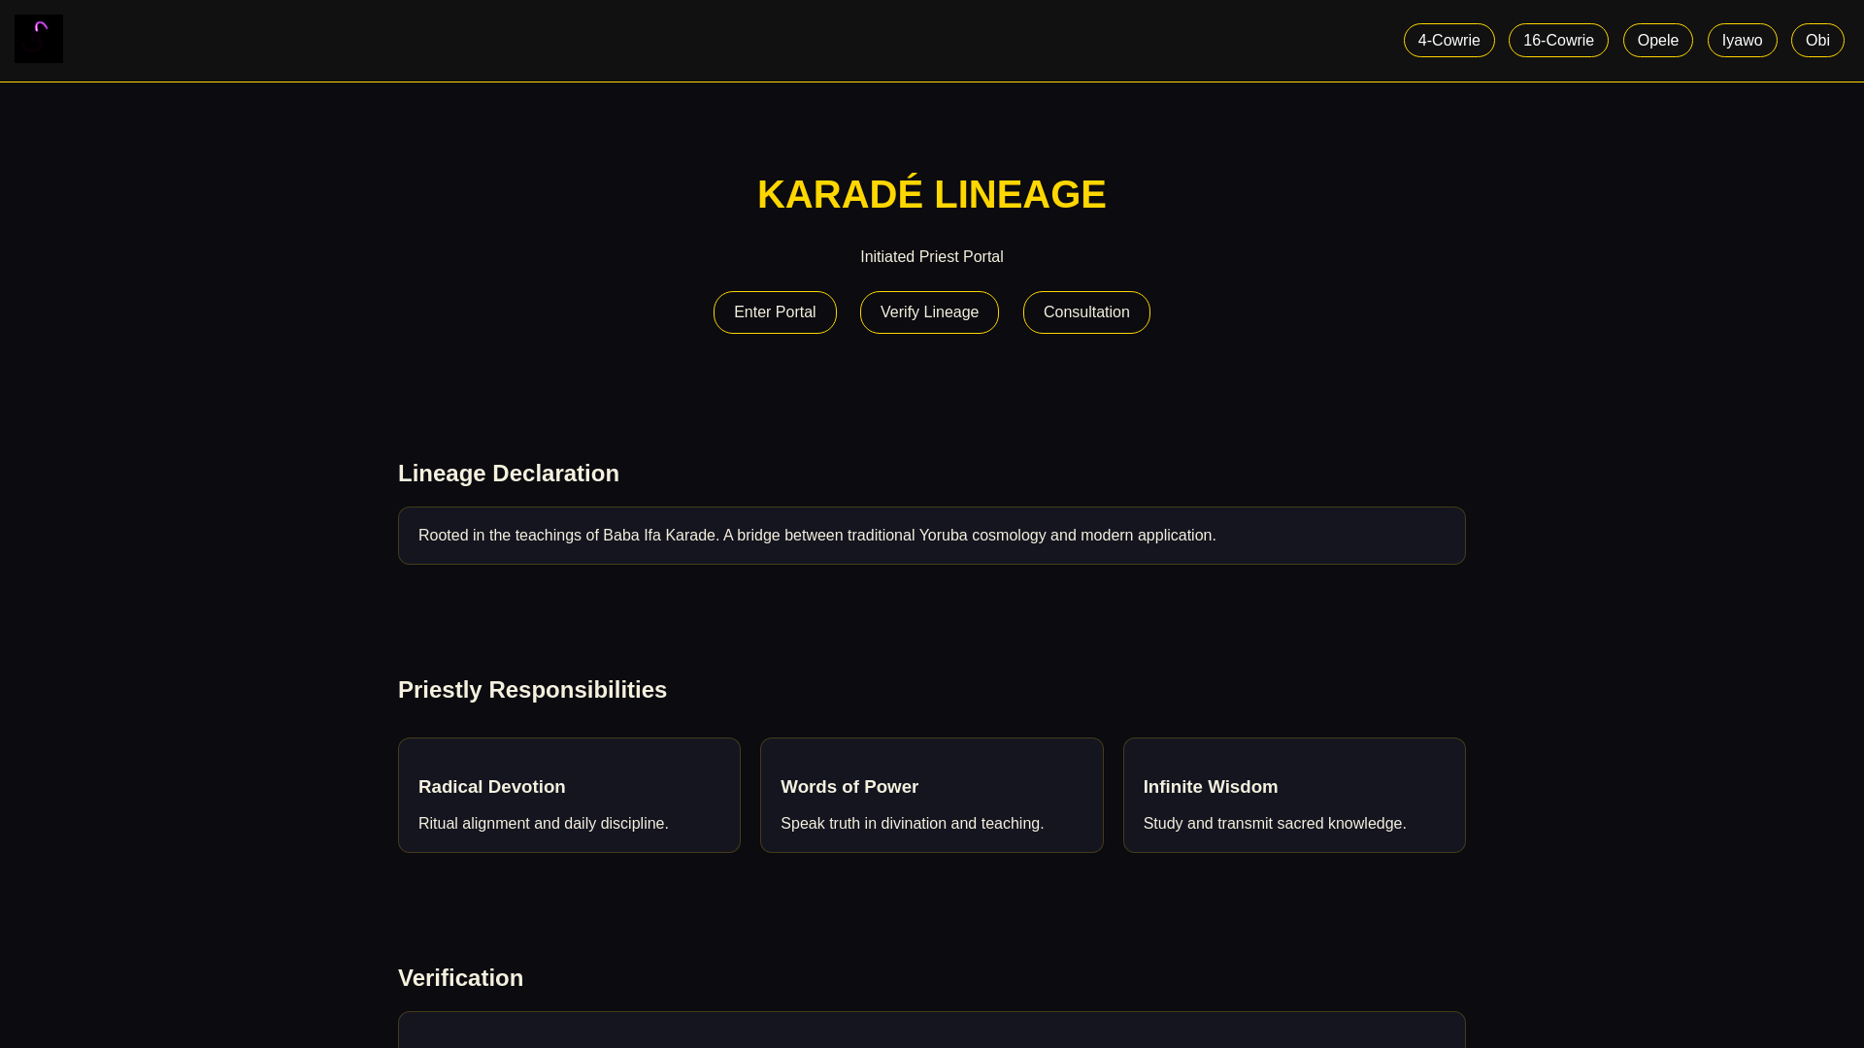The height and width of the screenshot is (1048, 1864).
Task: Open the Consultation button
Action: pyautogui.click(x=1086, y=312)
